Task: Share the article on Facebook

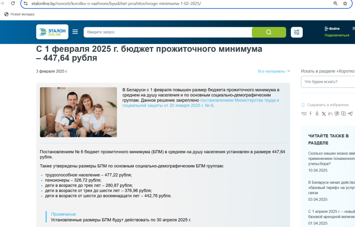Action: click(x=311, y=114)
